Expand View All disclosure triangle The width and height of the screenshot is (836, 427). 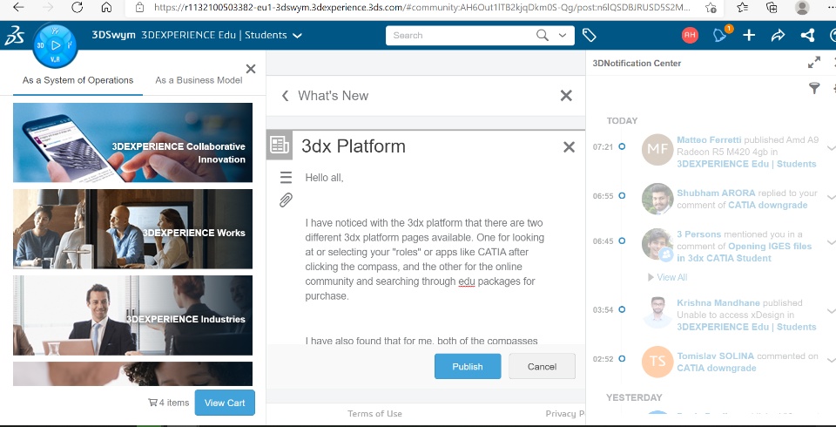click(651, 277)
